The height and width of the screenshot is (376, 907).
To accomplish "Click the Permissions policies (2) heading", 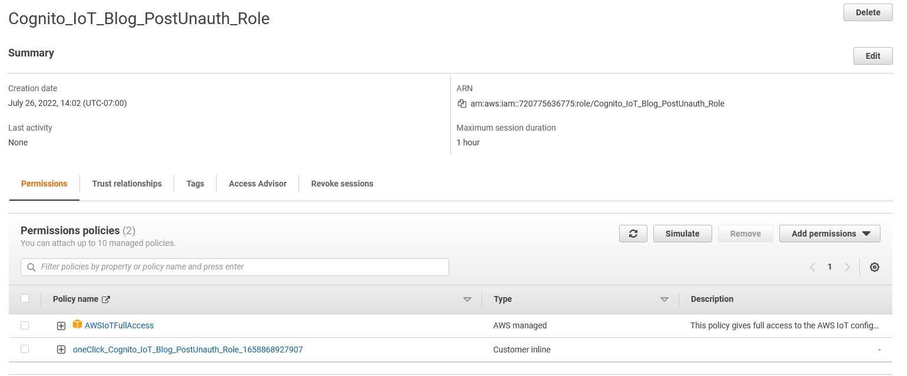I will coord(78,231).
